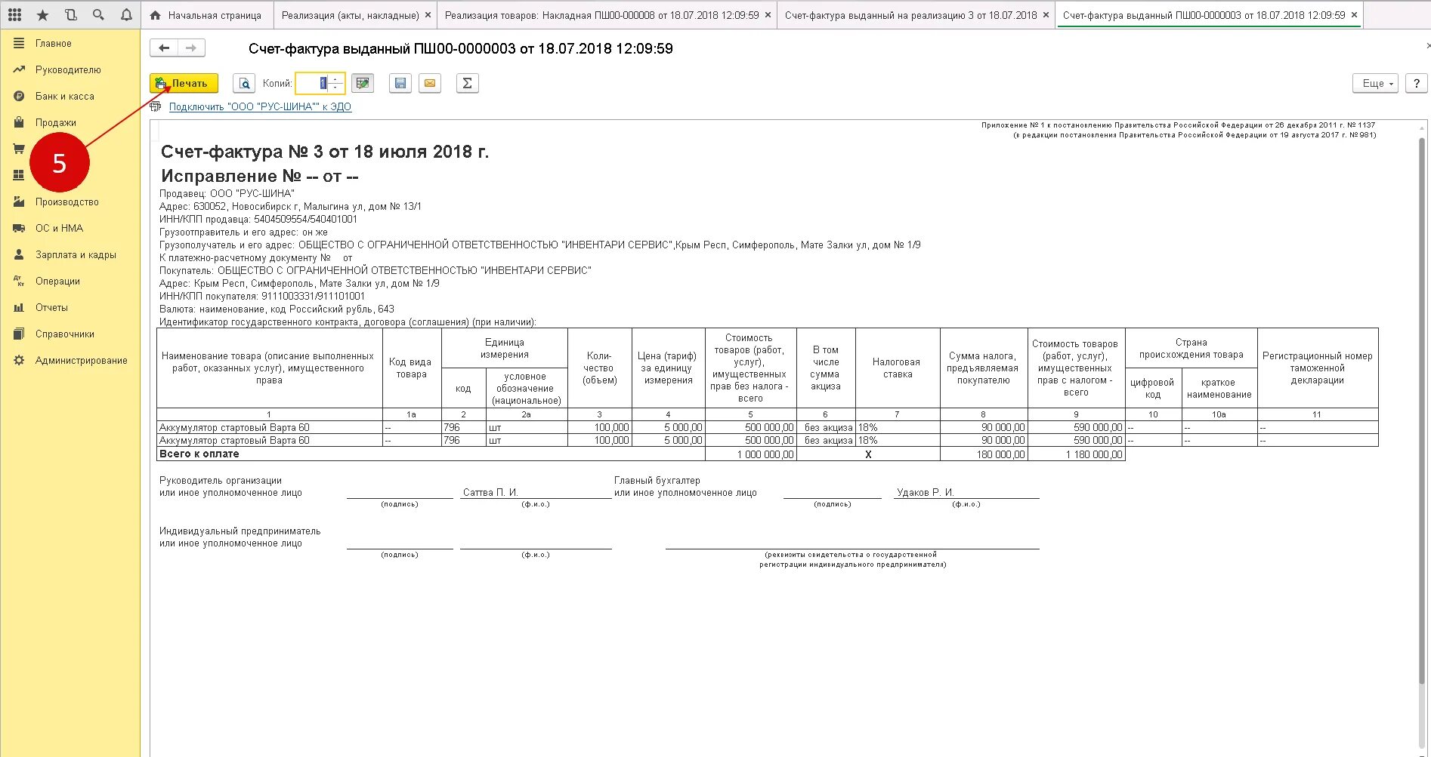Viewport: 1431px width, 757px height.
Task: Save the printed form with diskette icon
Action: point(400,83)
